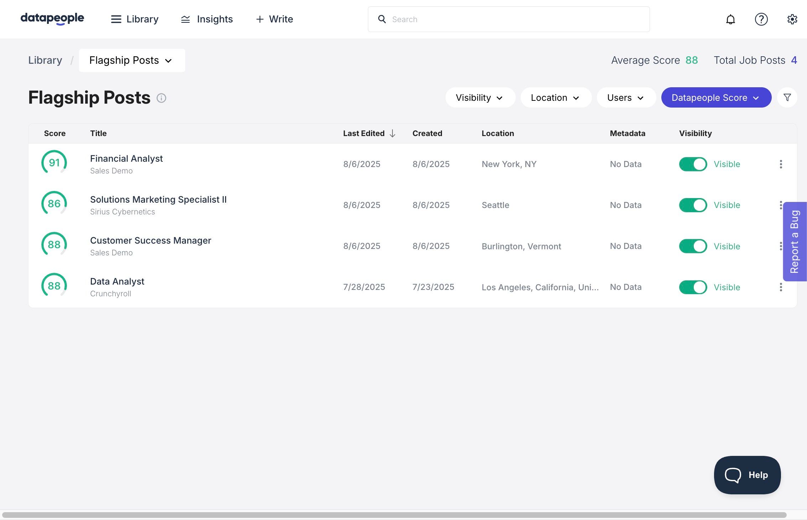
Task: Open the settings gear
Action: tap(792, 19)
